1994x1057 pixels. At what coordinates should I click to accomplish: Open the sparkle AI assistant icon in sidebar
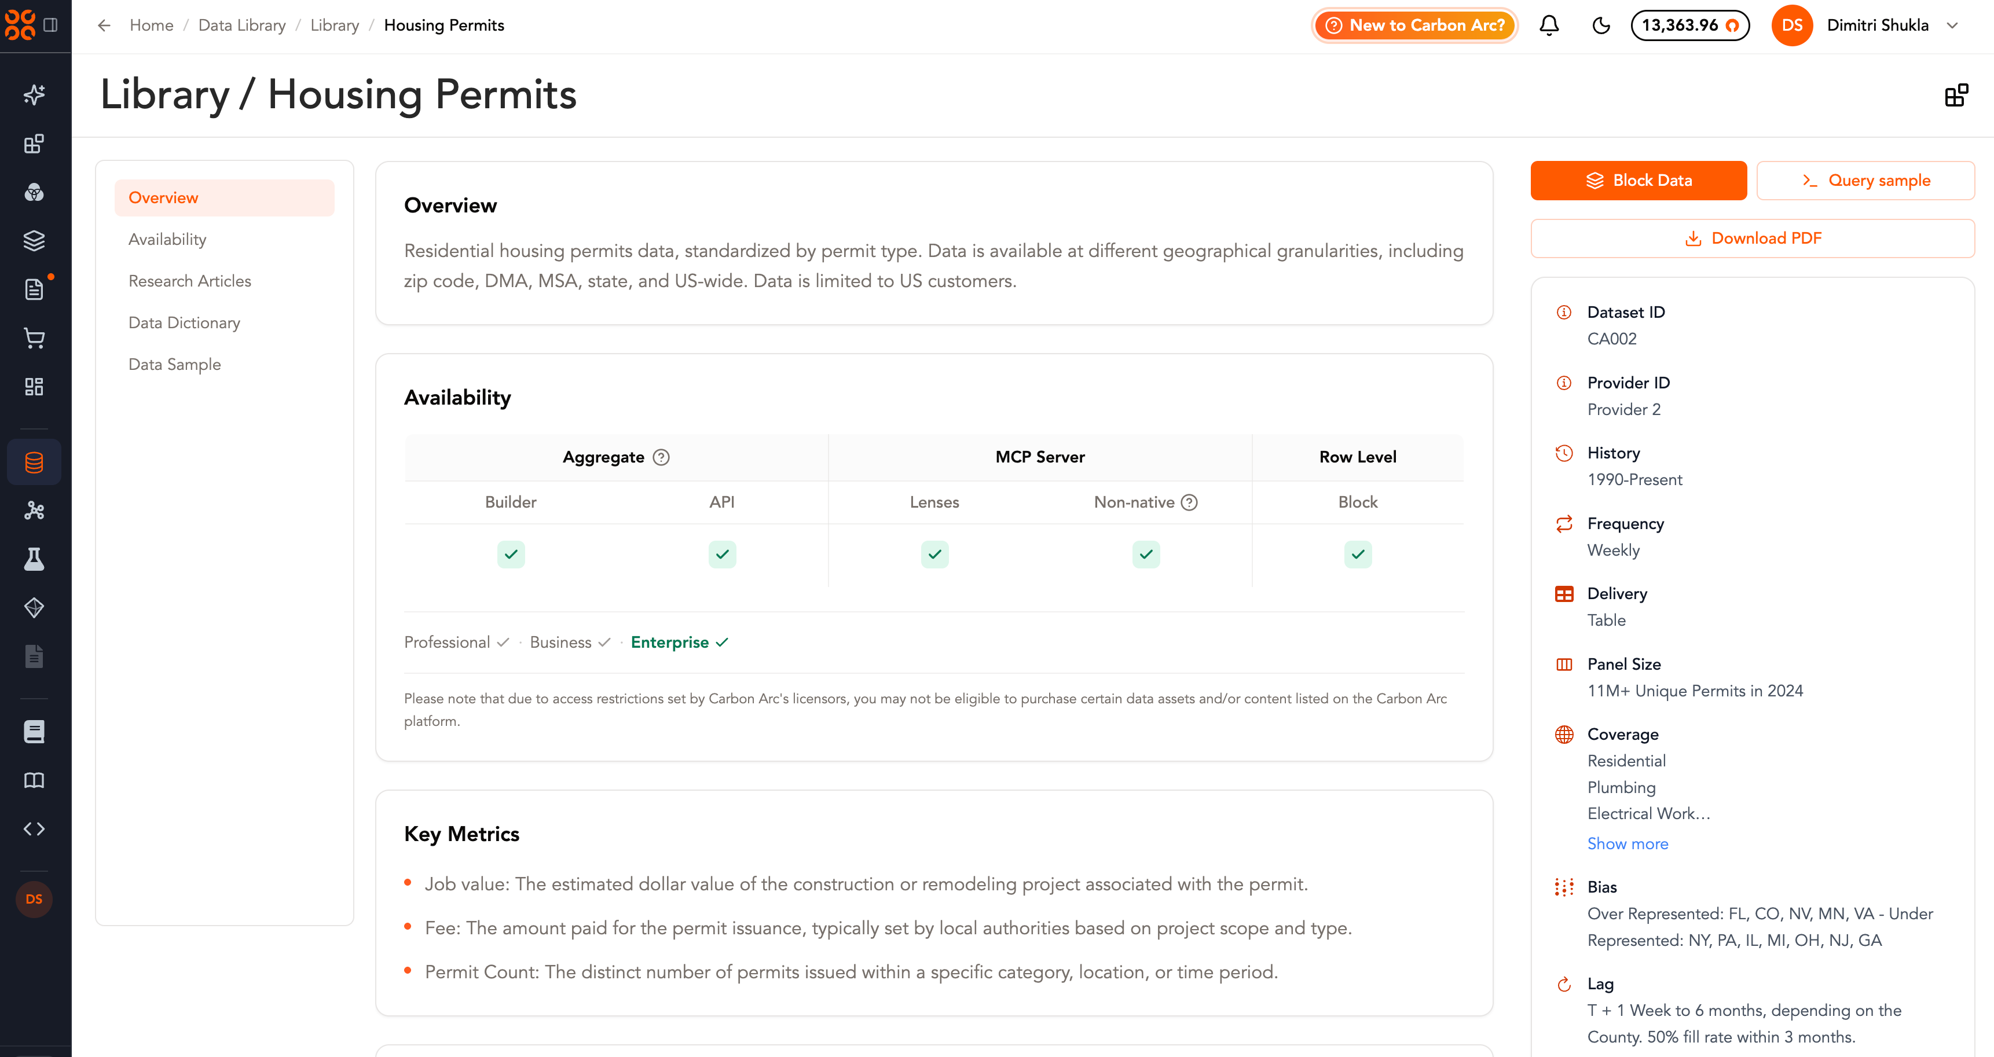(34, 95)
